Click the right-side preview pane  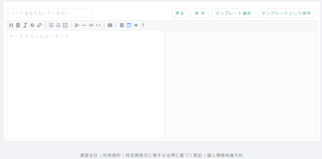pos(241,84)
